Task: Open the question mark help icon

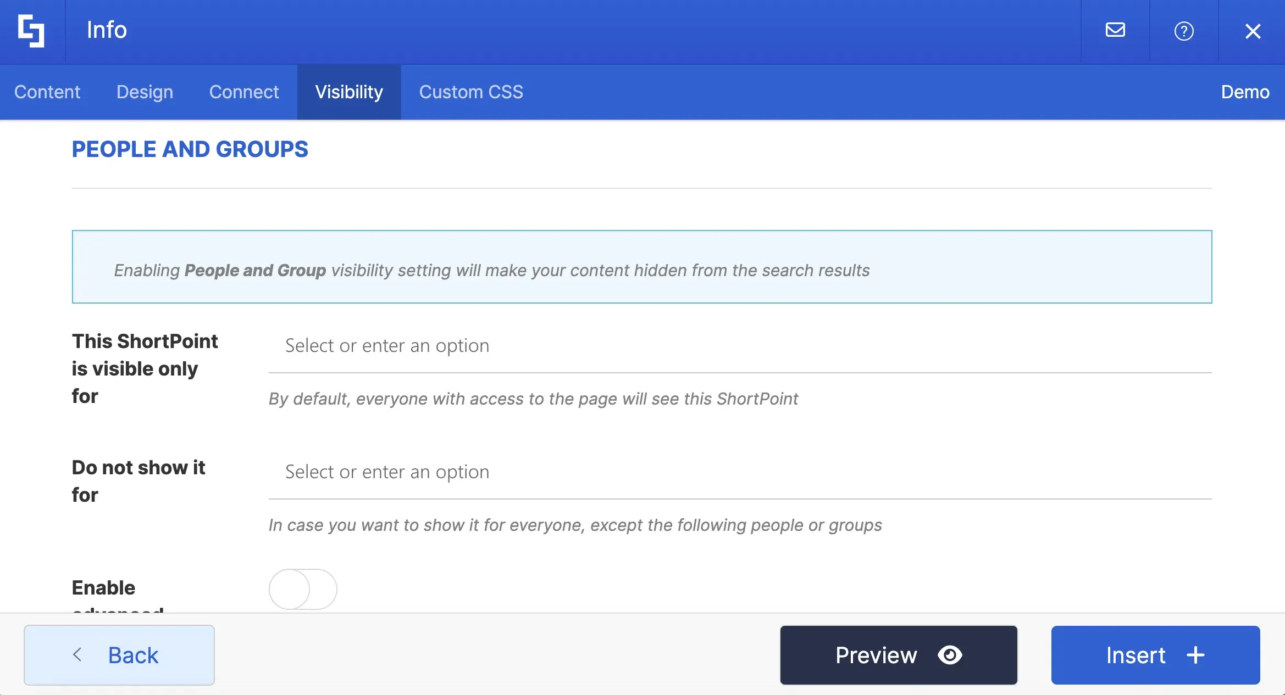Action: point(1184,31)
